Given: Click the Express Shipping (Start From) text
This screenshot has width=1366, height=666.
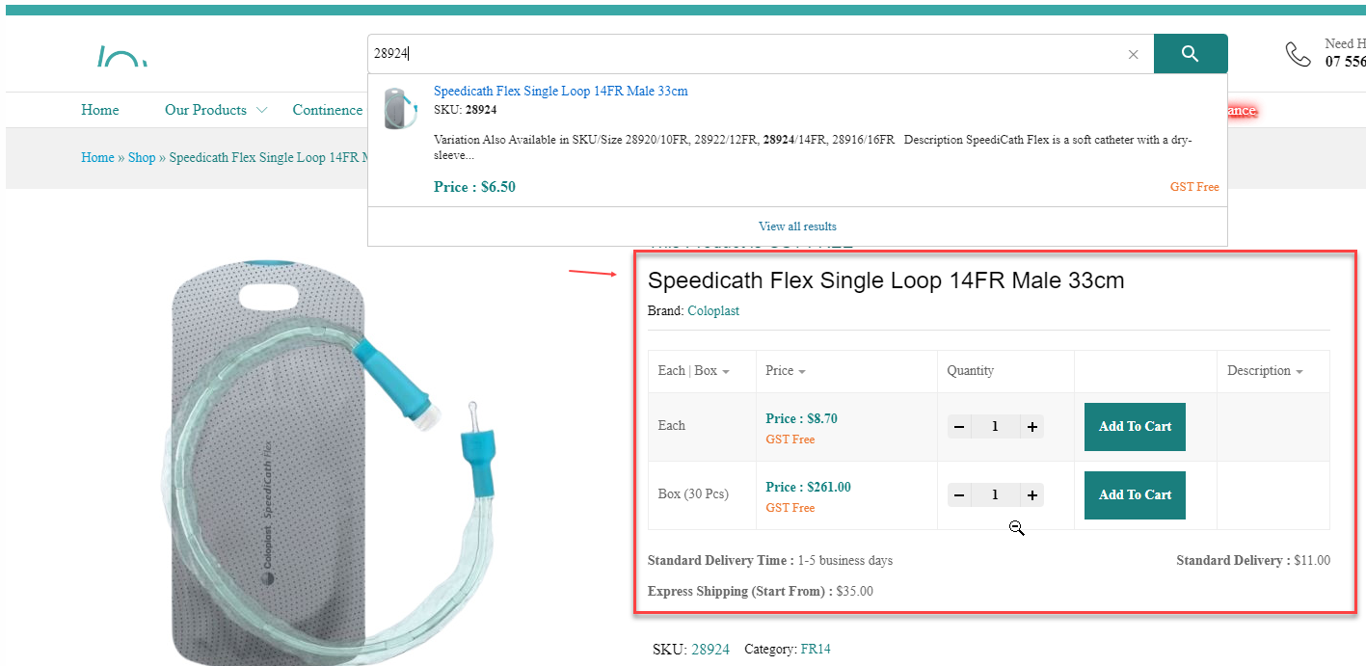Looking at the screenshot, I should (740, 592).
